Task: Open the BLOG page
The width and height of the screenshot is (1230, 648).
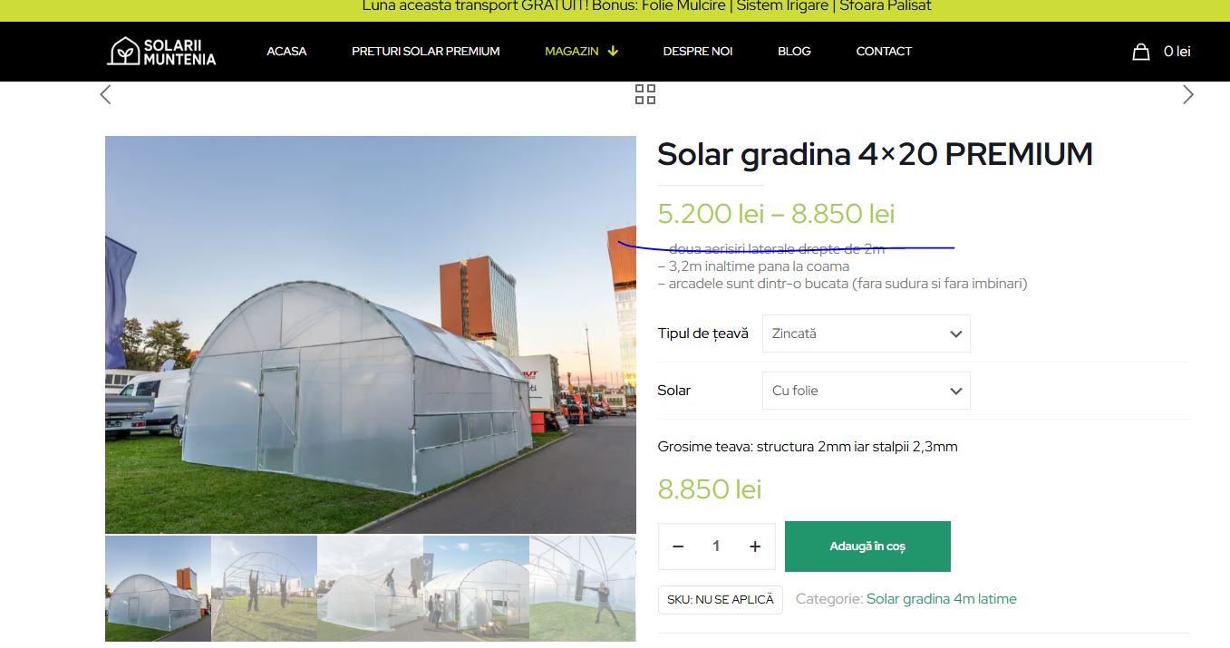Action: (794, 52)
